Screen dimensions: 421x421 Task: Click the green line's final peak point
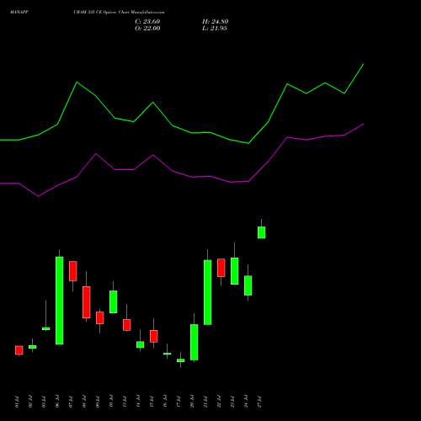[x=364, y=64]
